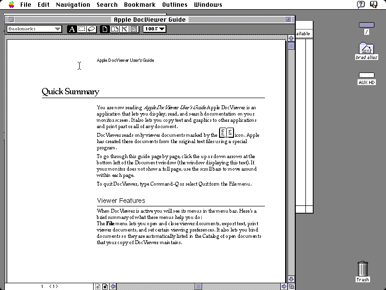Viewport: 386px width, 290px height.
Task: Click the bold 'File' word in the paragraph
Action: pos(110,224)
